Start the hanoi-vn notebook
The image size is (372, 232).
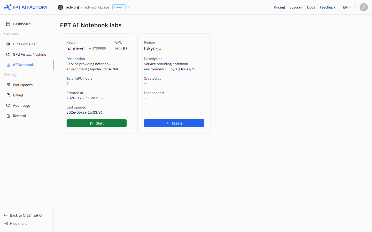[x=97, y=123]
